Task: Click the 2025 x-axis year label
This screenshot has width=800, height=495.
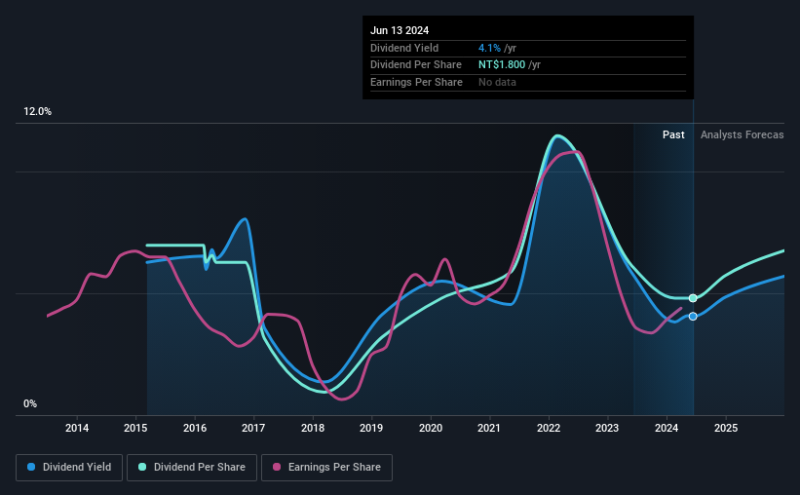Action: tap(726, 428)
